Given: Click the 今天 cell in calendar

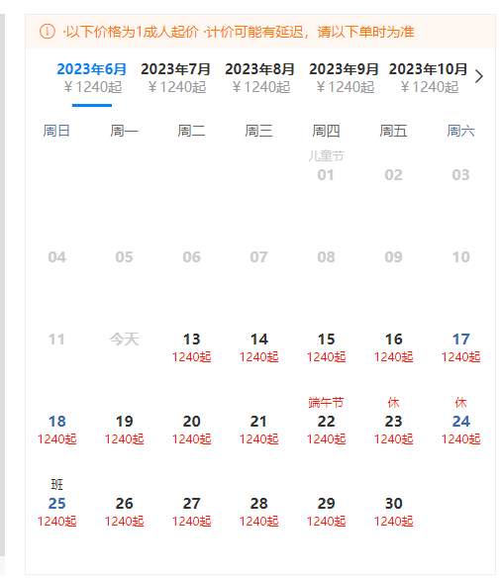Looking at the screenshot, I should click(124, 339).
